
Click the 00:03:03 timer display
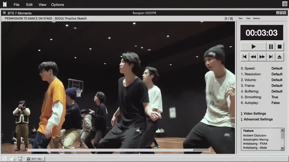coord(262,33)
